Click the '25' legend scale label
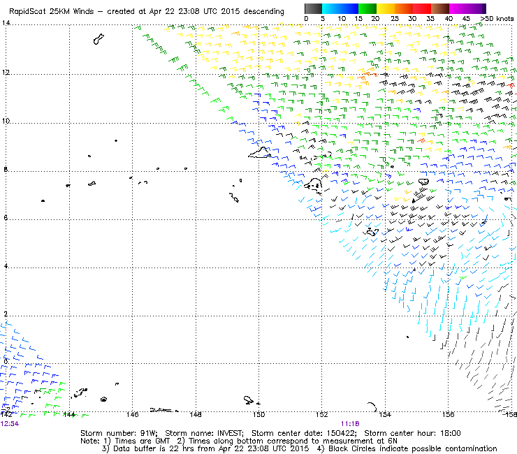The width and height of the screenshot is (517, 454). (395, 19)
